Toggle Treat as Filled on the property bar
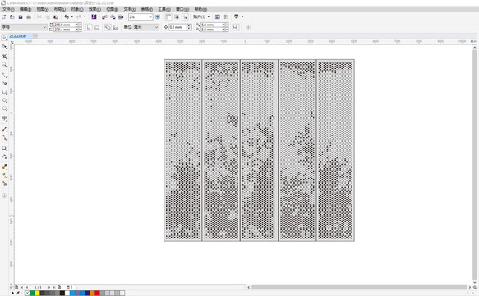 pos(235,27)
